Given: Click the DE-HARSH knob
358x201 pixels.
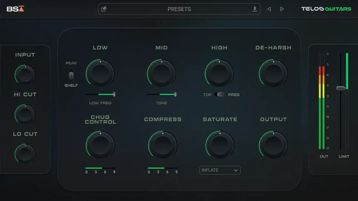Looking at the screenshot, I should point(273,73).
